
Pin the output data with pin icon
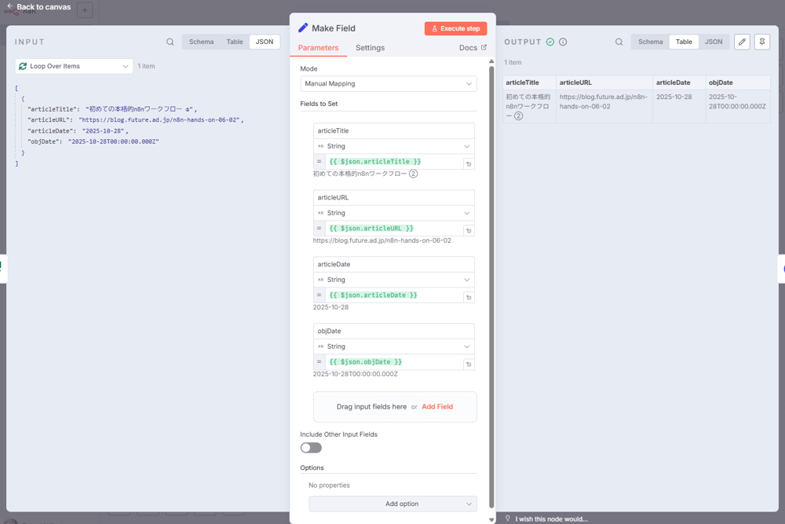pos(762,42)
